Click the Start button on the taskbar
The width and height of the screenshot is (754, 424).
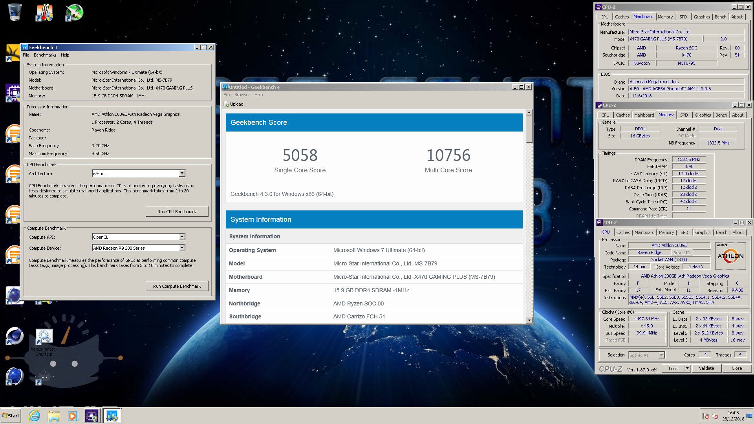[x=11, y=416]
